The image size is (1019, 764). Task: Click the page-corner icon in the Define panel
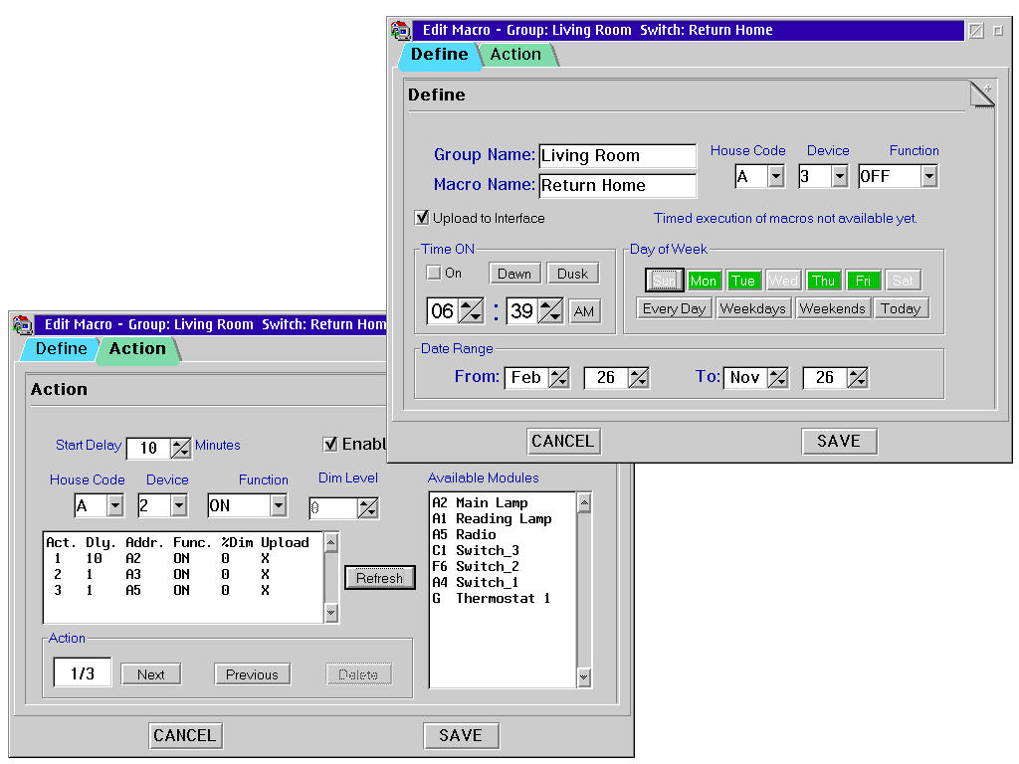(x=982, y=95)
